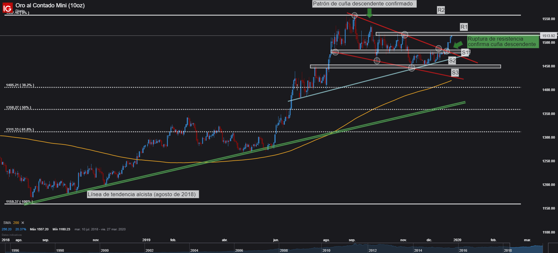This screenshot has width=558, height=253.
Task: Click the IG logo icon
Action: pos(7,8)
